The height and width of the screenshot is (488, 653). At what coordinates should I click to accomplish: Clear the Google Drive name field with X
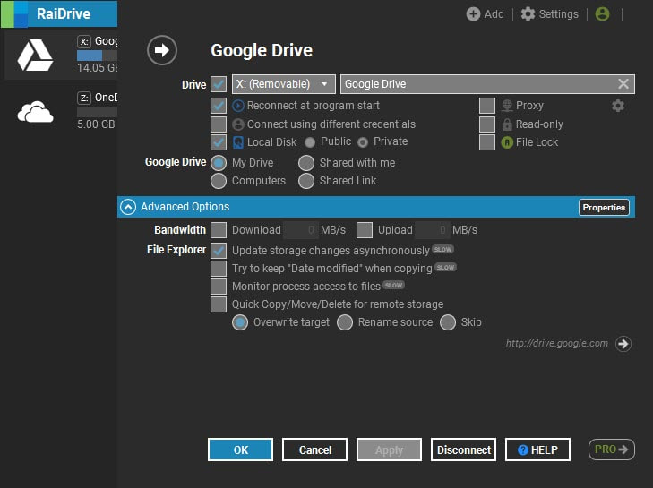point(623,83)
